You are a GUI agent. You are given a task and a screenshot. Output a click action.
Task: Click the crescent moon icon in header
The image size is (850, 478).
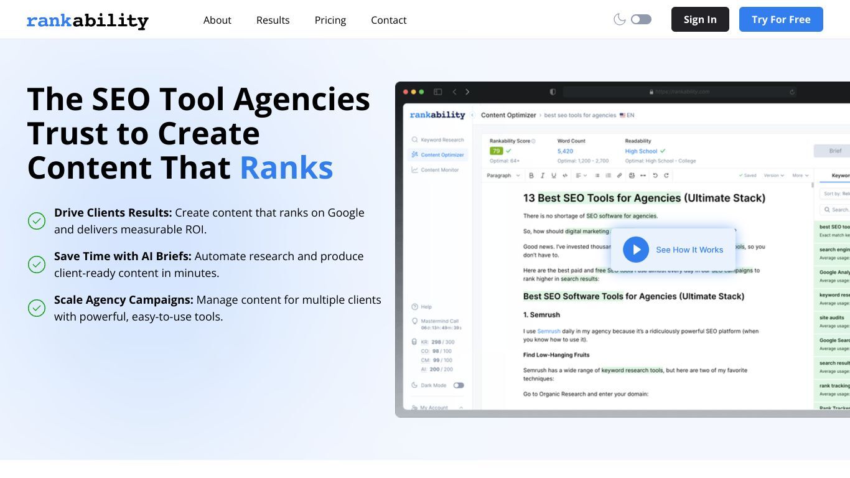[620, 19]
